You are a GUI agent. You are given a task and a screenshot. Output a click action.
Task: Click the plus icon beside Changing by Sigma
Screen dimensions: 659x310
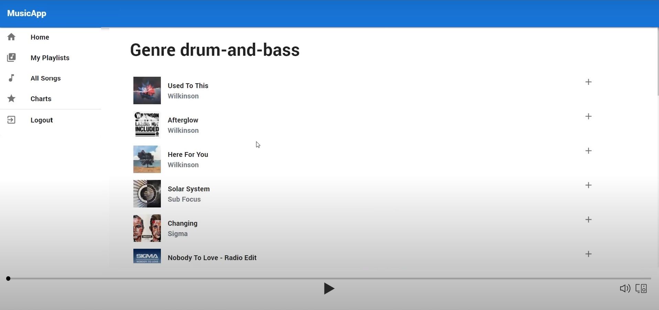click(x=588, y=220)
